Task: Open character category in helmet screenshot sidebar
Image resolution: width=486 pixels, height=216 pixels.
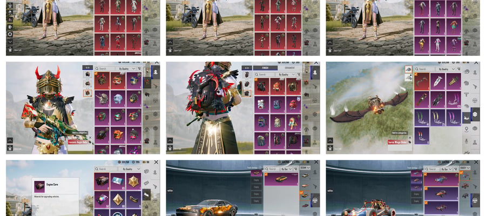Action: tap(156, 72)
